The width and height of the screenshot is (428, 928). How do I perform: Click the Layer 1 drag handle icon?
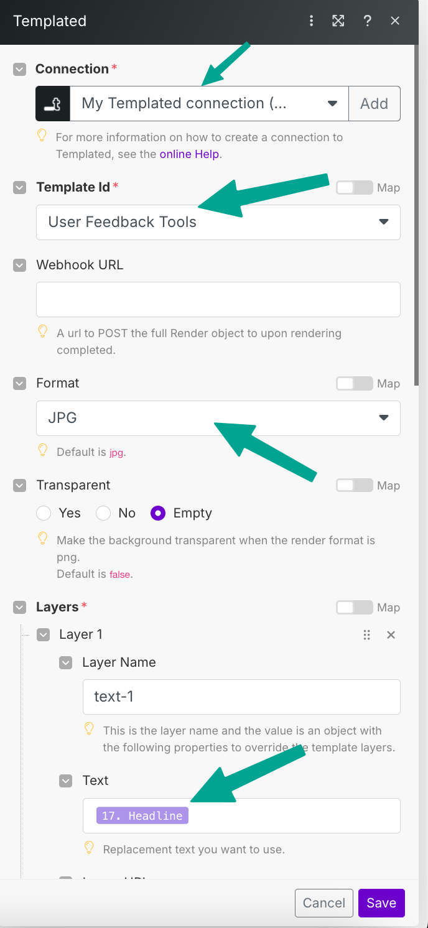pyautogui.click(x=367, y=635)
